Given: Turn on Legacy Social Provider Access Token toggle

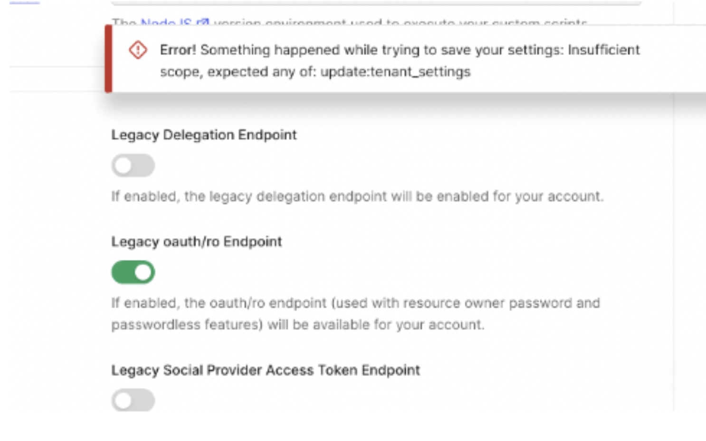Looking at the screenshot, I should pos(133,400).
